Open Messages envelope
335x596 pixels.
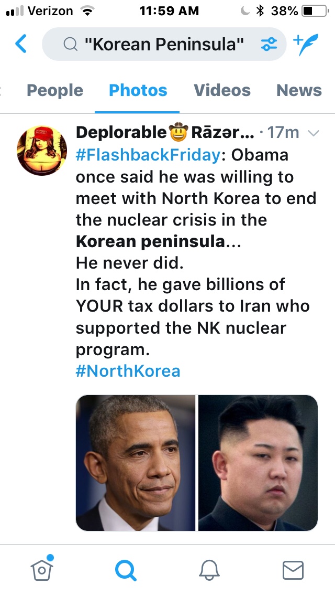tap(293, 570)
